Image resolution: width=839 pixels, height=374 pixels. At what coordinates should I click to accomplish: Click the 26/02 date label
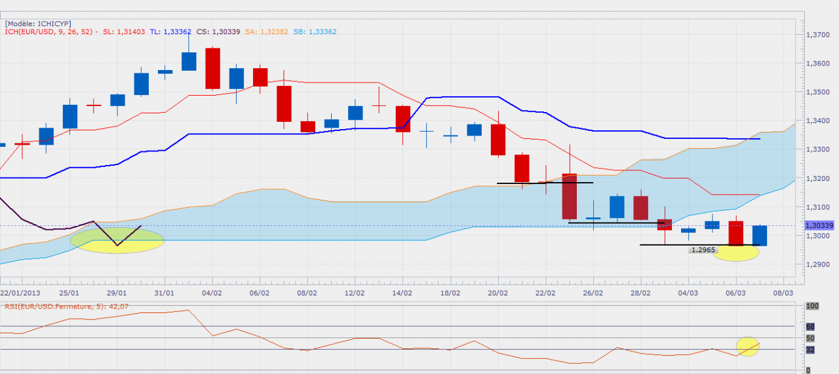coord(593,293)
